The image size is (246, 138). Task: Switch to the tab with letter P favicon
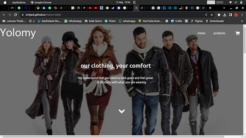pyautogui.click(x=84, y=8)
